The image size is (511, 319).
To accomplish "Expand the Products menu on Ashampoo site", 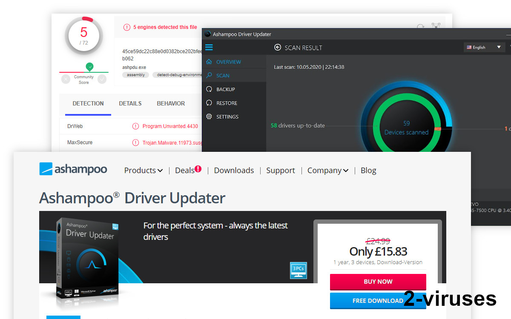I will click(144, 171).
